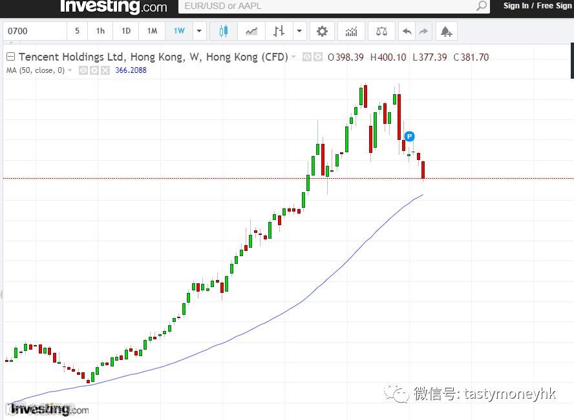This screenshot has width=574, height=420.
Task: Select the line chart style icon
Action: [251, 31]
